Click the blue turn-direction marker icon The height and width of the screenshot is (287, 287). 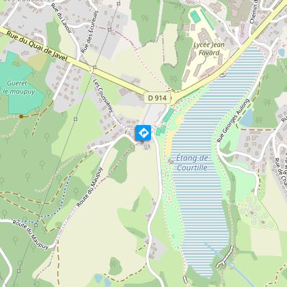click(x=143, y=133)
